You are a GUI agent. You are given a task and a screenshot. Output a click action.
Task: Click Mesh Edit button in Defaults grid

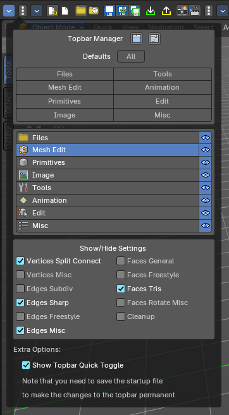(x=65, y=87)
